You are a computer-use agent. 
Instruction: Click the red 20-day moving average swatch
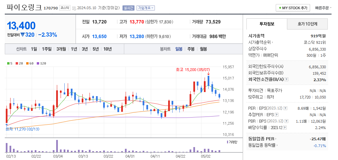click(17, 64)
